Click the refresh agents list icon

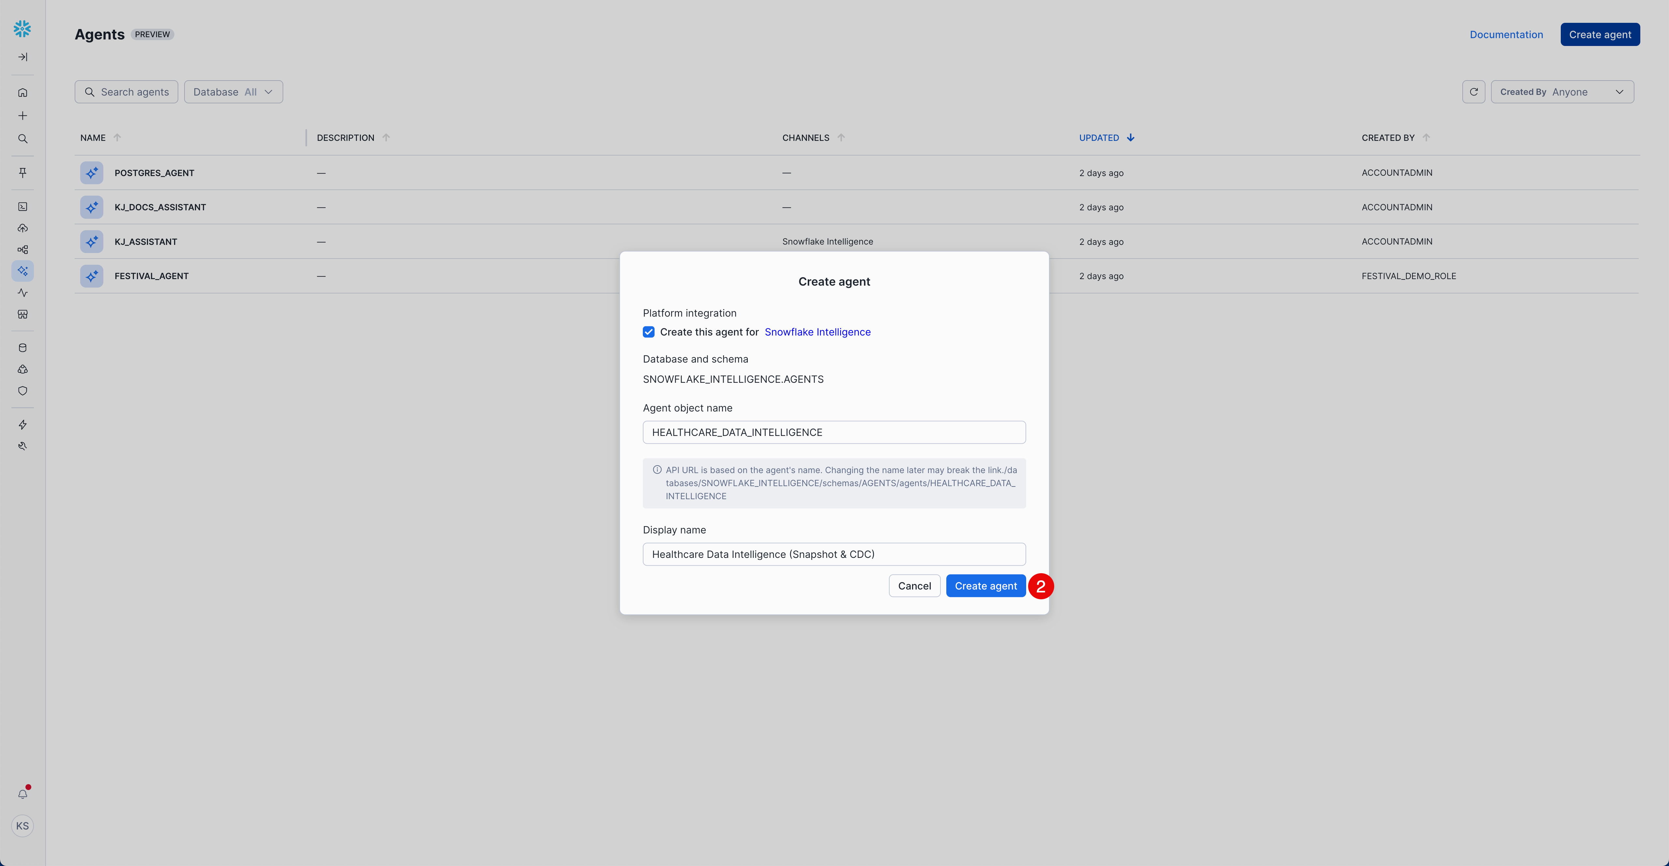(1473, 92)
